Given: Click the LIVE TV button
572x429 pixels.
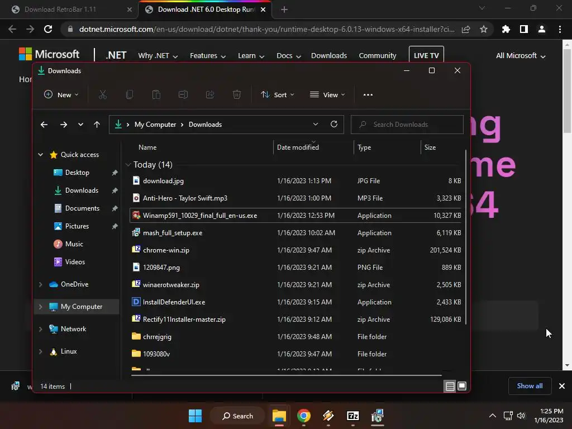Looking at the screenshot, I should point(426,55).
